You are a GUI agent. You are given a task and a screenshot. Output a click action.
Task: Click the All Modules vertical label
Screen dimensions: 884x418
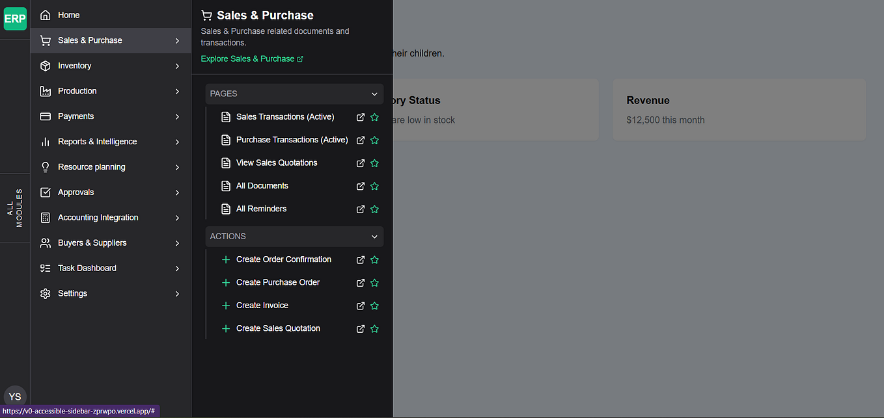pos(15,208)
